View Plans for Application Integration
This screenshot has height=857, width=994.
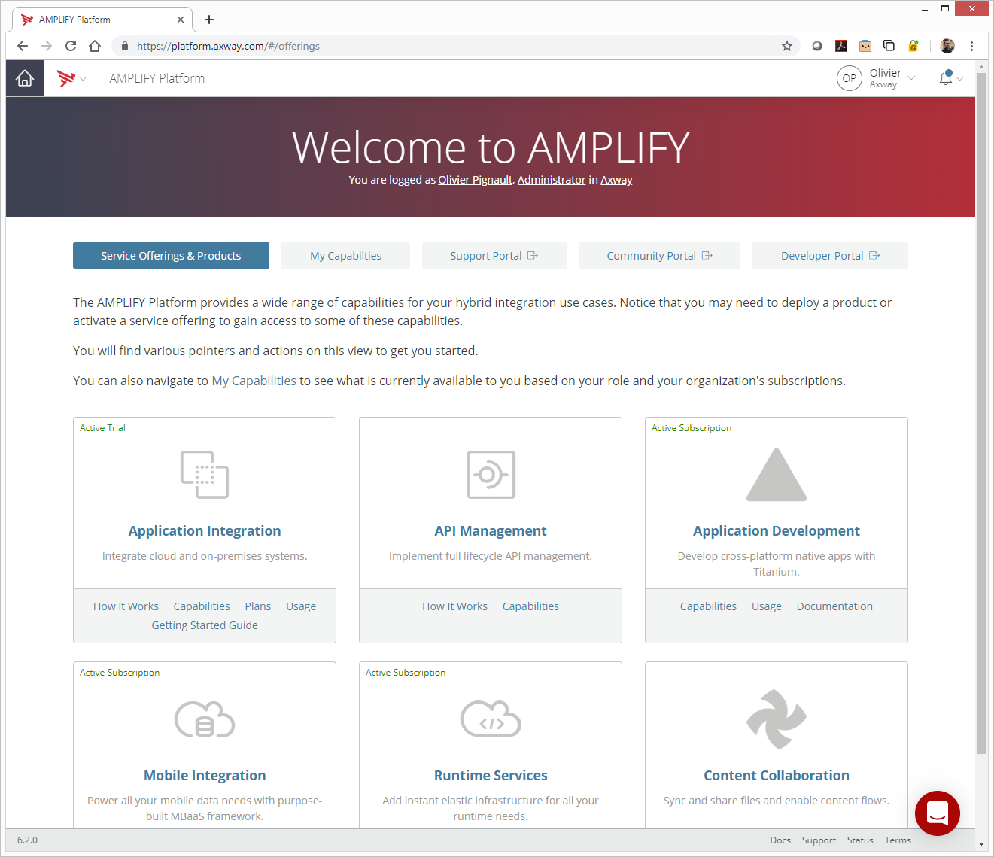[x=258, y=606]
